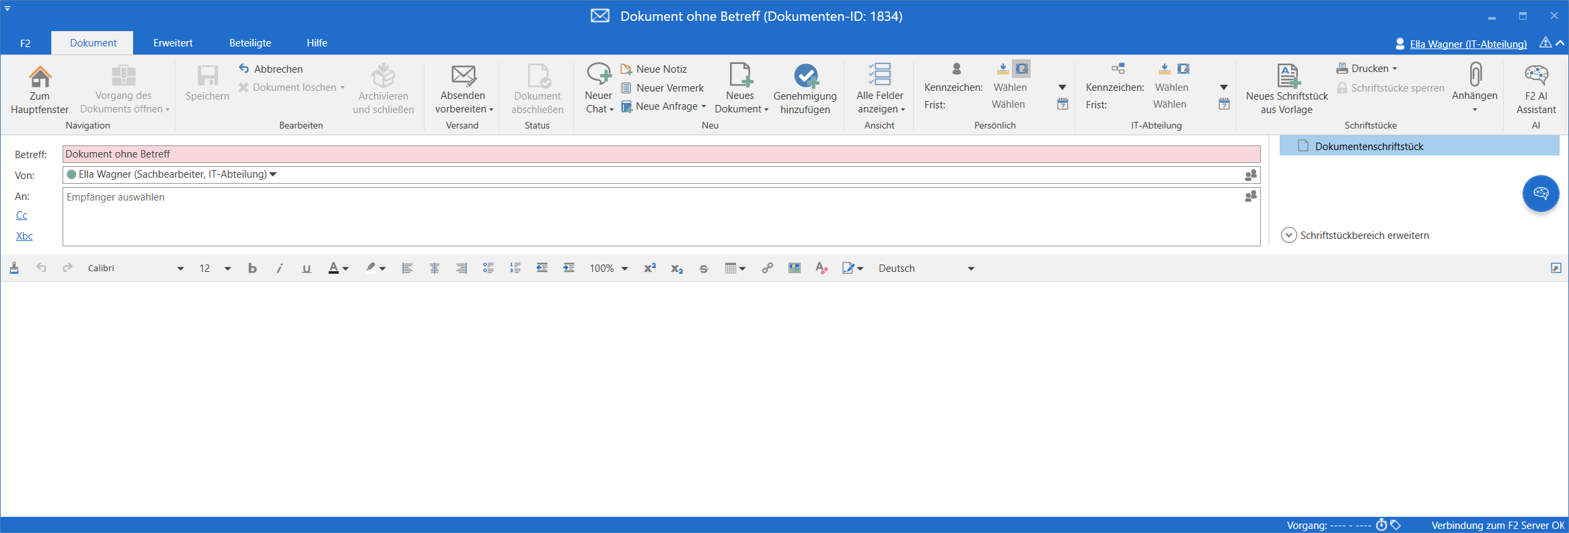Expand Schriftstückbereich erweitern section

[1288, 235]
